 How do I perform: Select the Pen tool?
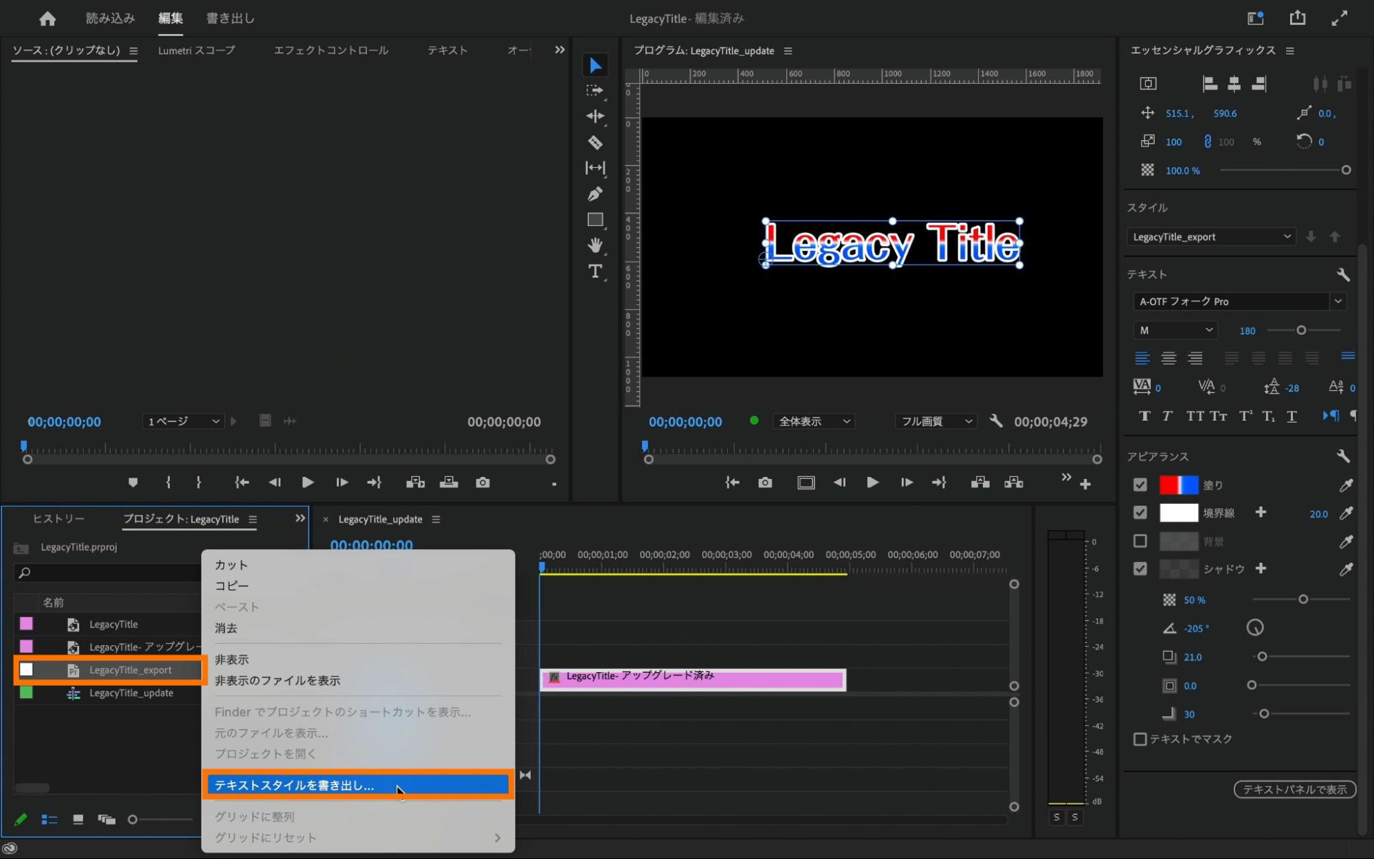(x=595, y=194)
